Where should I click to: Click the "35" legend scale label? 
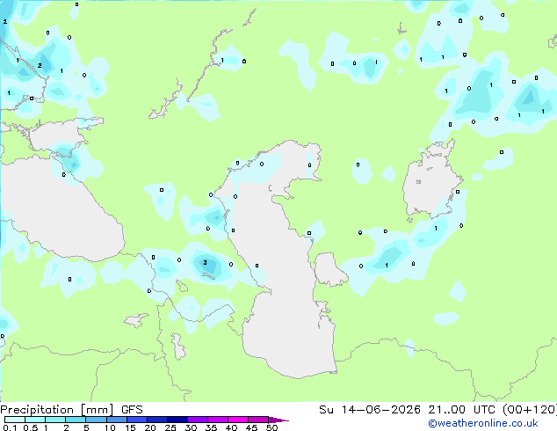click(211, 427)
